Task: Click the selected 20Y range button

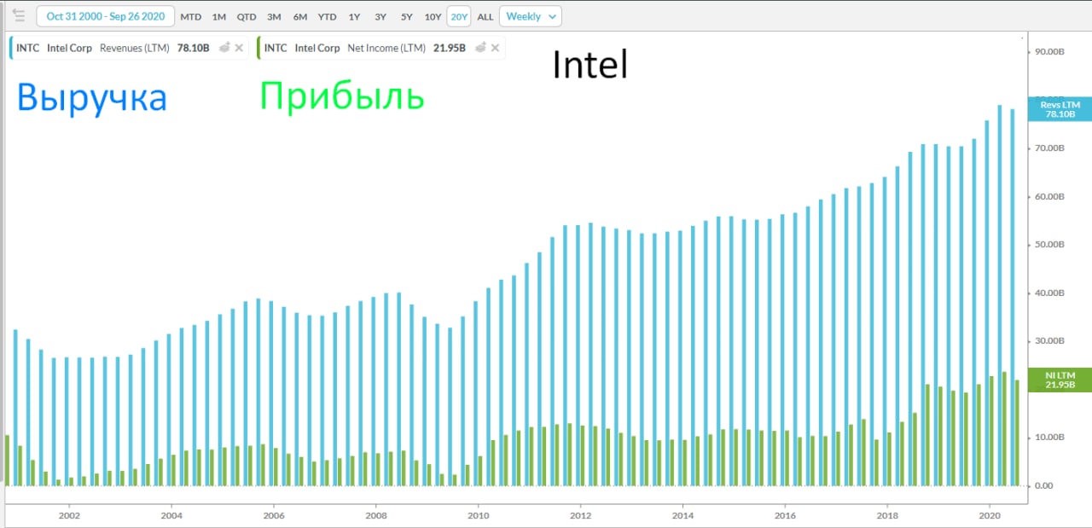Action: 459,16
